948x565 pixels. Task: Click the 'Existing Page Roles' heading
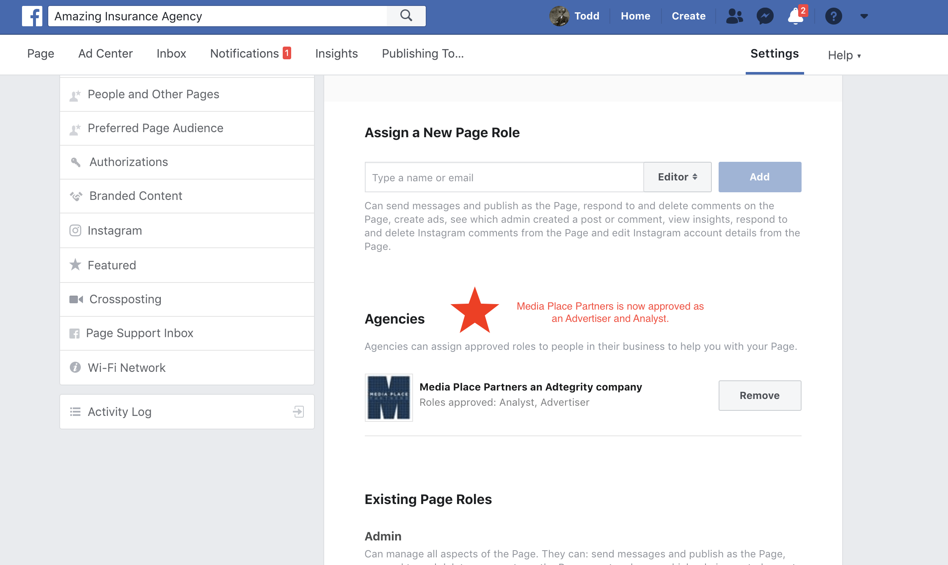click(428, 499)
